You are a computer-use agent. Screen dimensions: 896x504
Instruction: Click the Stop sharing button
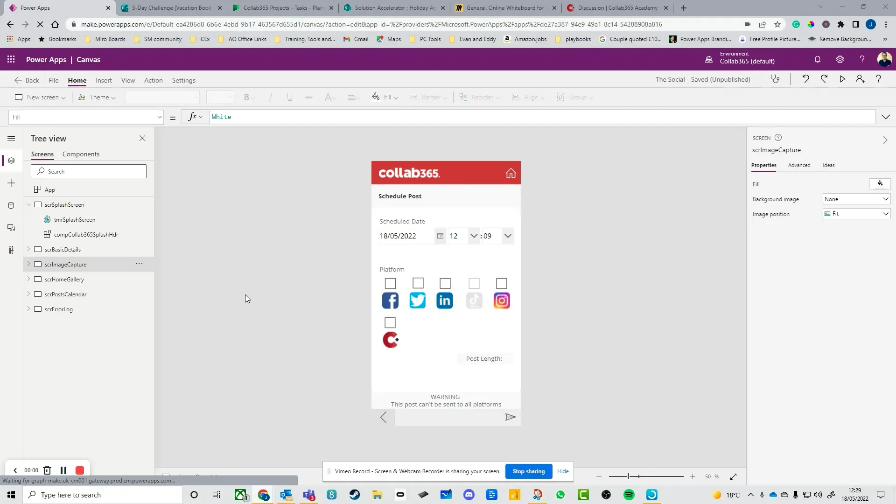[x=528, y=471]
